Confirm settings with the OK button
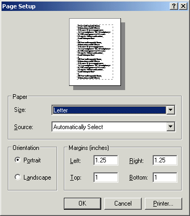This screenshot has height=216, width=190. [x=83, y=204]
